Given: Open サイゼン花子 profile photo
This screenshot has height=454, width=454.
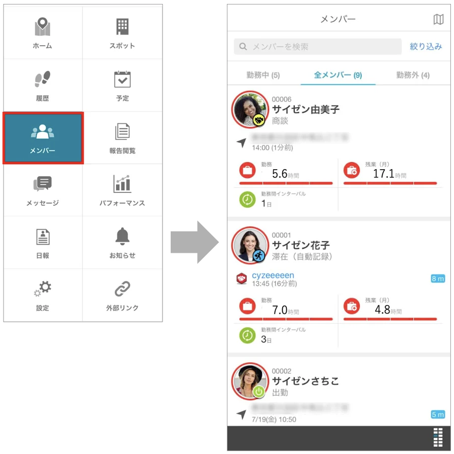Looking at the screenshot, I should pos(250,246).
